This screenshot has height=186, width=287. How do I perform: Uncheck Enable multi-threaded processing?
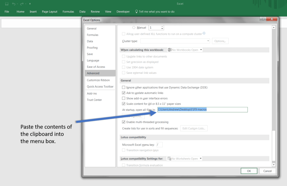coord(124,122)
